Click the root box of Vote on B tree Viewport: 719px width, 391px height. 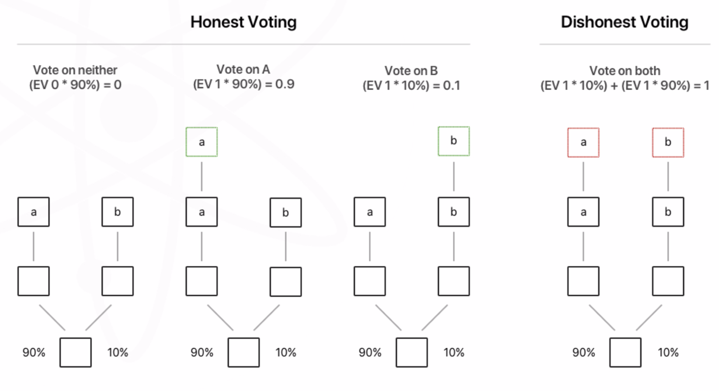(411, 352)
